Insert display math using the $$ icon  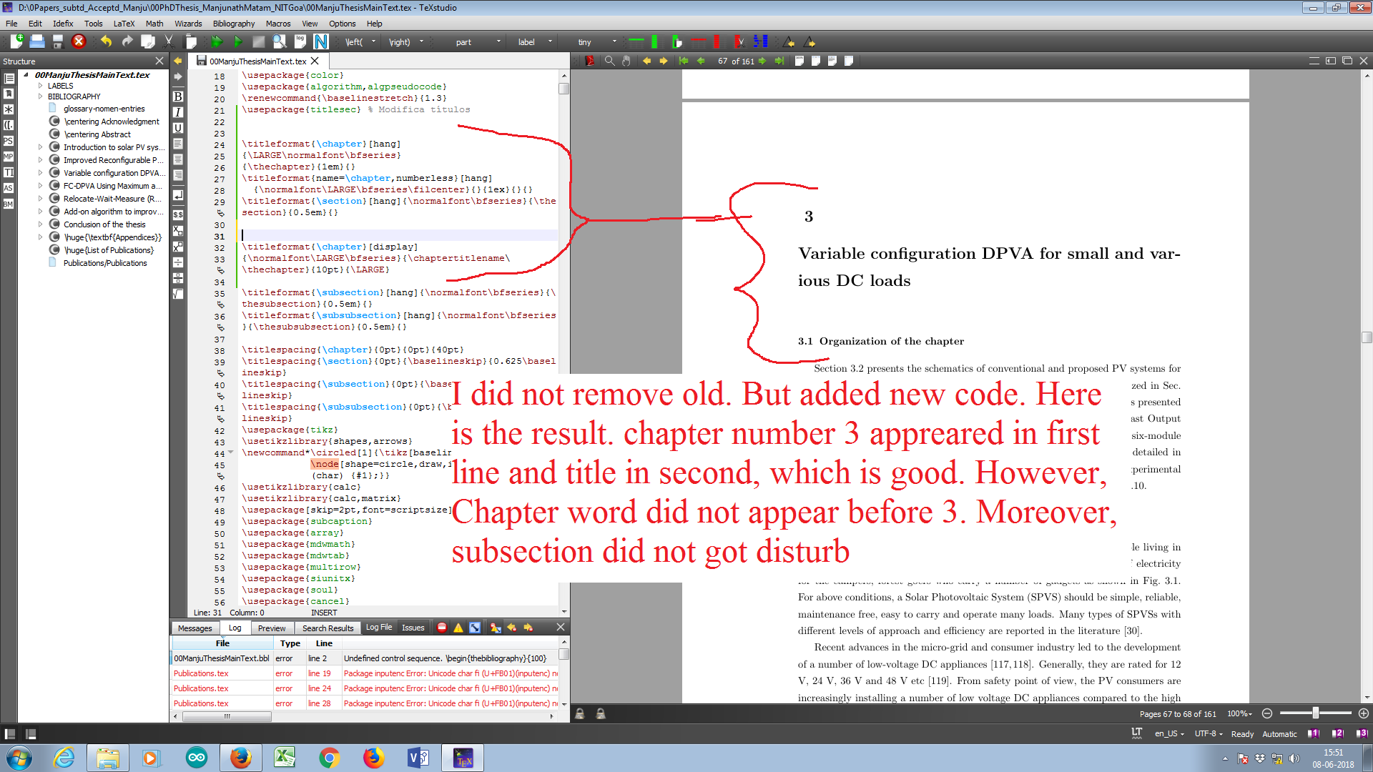[178, 214]
